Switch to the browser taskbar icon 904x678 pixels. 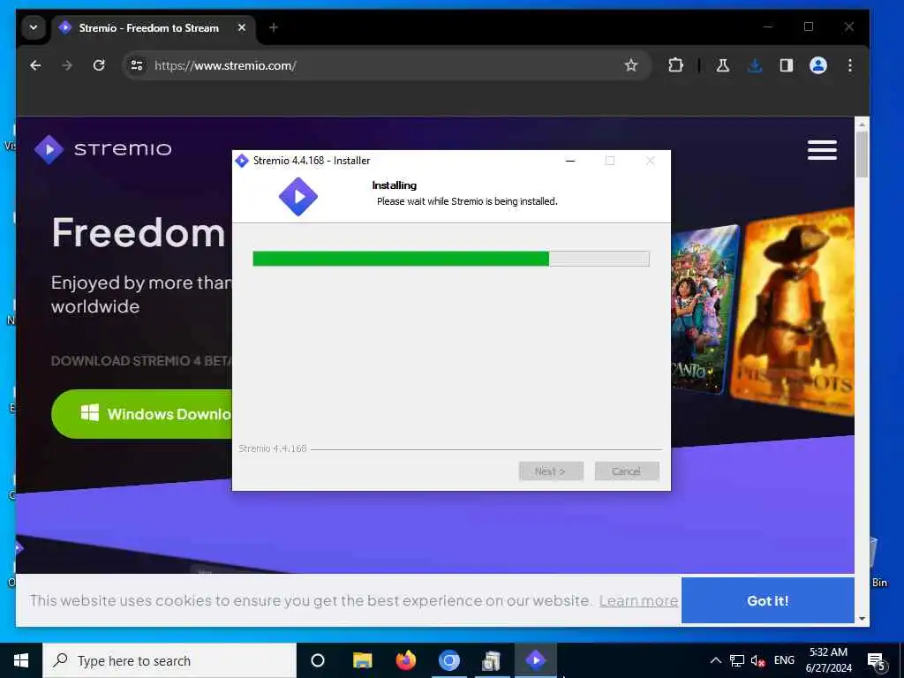pos(449,660)
